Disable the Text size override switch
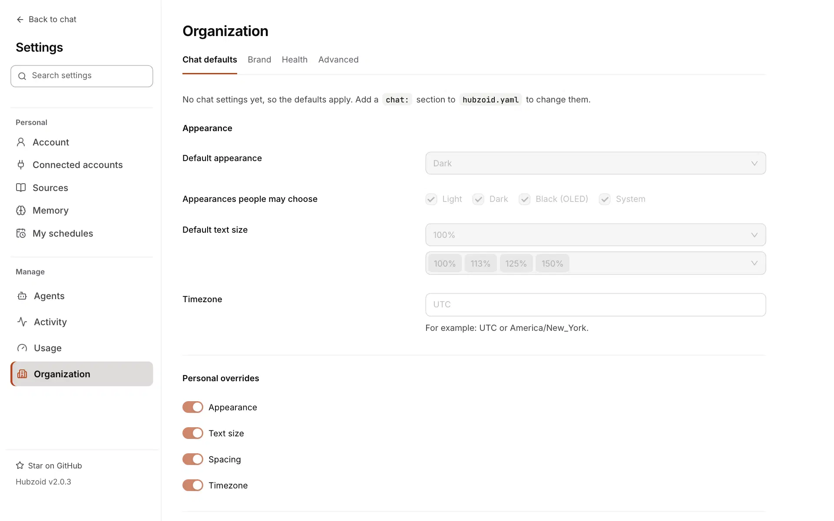This screenshot has height=521, width=834. click(x=193, y=433)
